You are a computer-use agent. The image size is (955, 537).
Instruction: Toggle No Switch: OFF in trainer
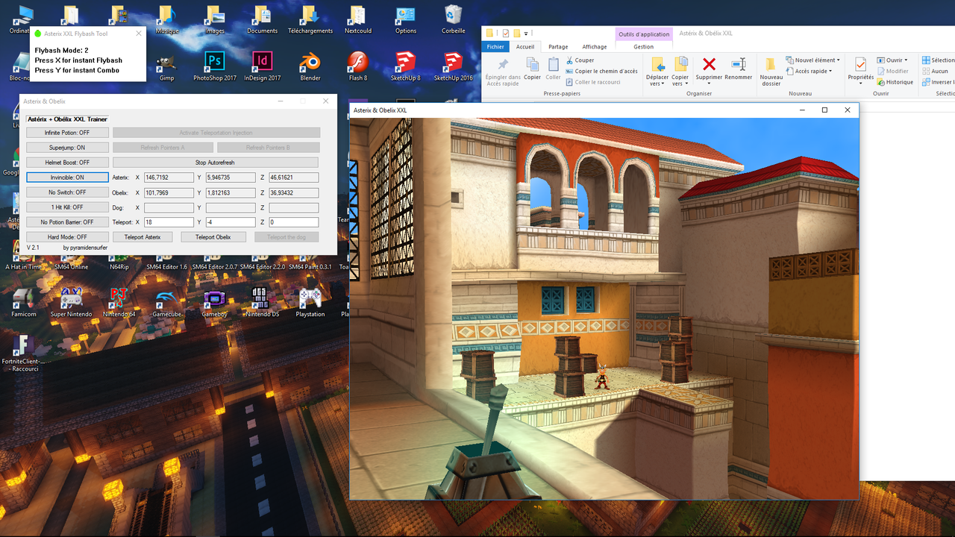point(67,192)
